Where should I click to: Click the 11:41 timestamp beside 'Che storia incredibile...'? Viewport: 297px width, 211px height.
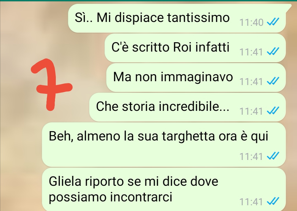(251, 111)
